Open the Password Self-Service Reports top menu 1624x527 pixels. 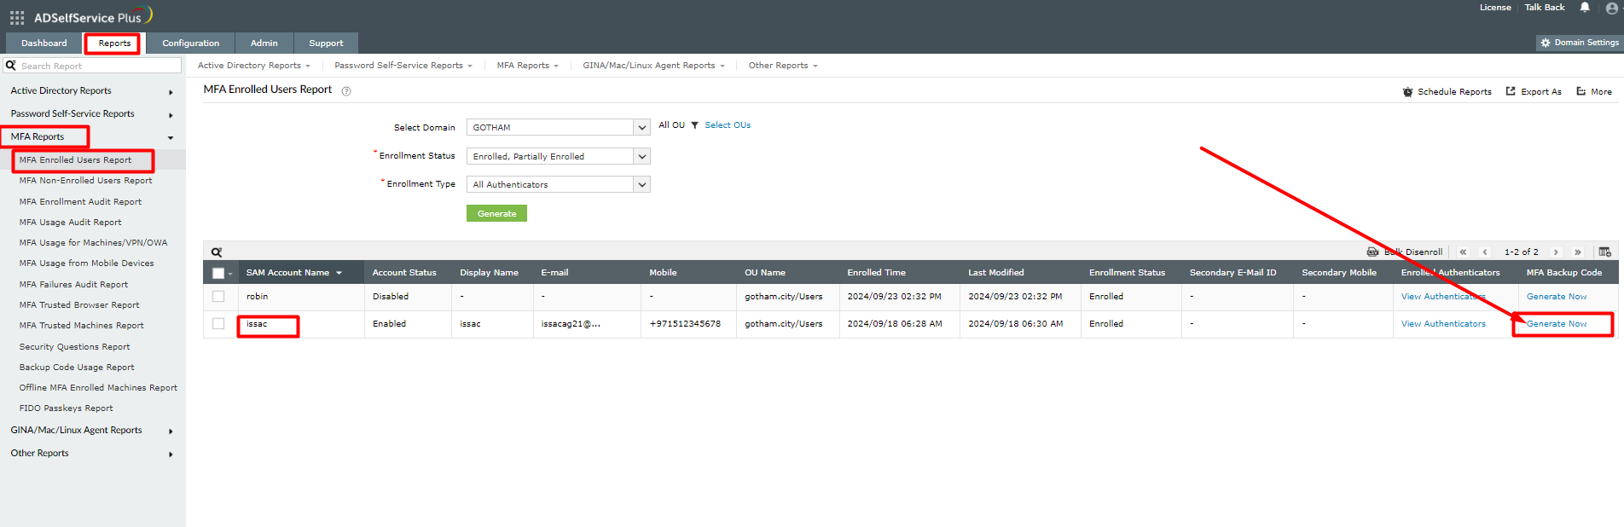click(403, 66)
